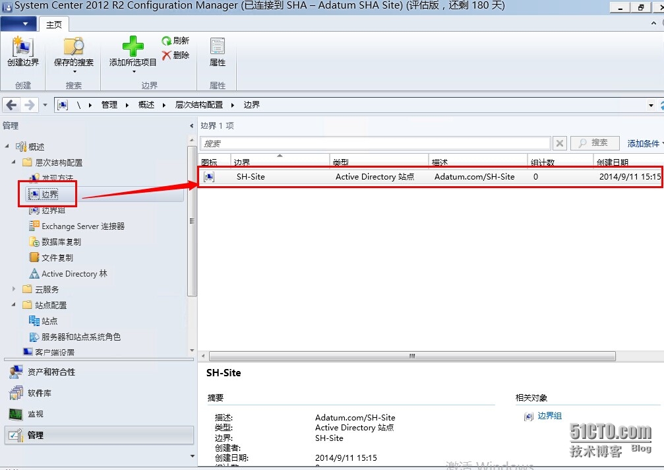The image size is (664, 470).
Task: Click the 刷新 refresh button
Action: coord(175,41)
